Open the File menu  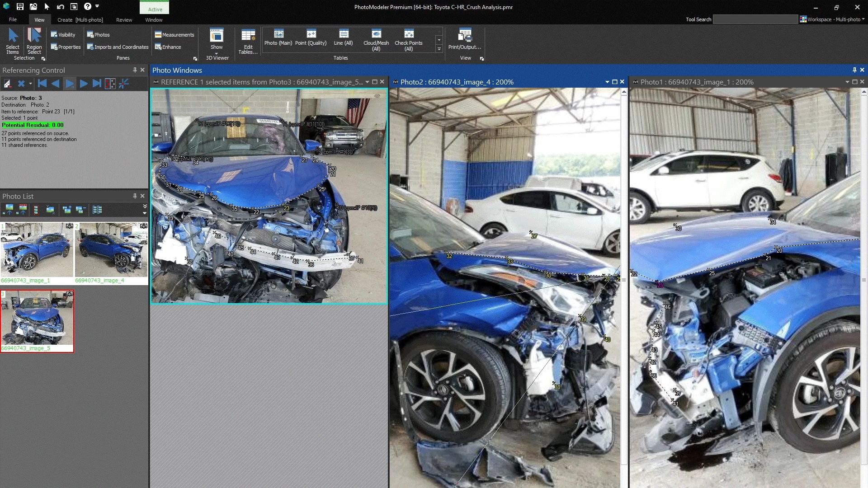point(13,19)
